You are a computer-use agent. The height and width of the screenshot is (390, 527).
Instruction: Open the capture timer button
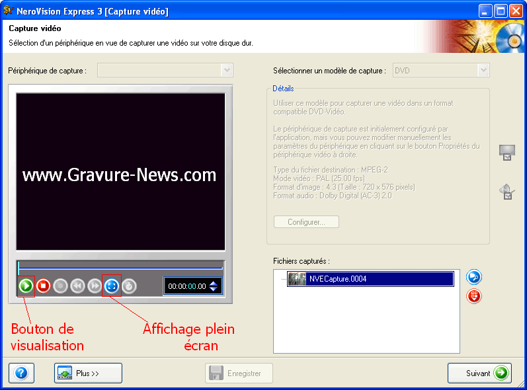(129, 286)
